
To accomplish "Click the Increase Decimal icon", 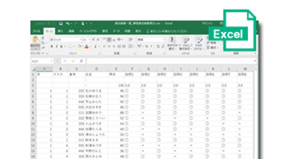I will (x=158, y=47).
